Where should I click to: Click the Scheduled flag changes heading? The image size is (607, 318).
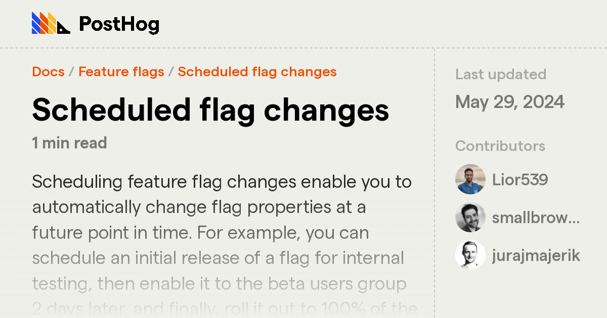[210, 110]
